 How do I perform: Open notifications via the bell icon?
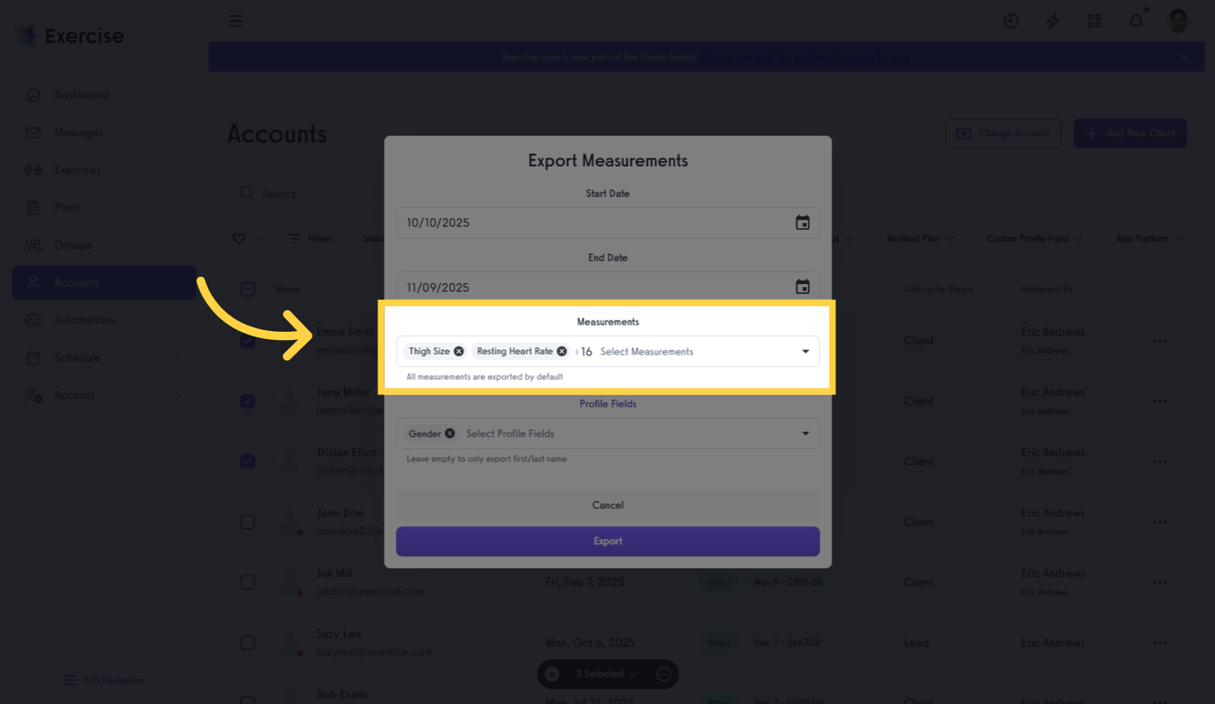click(1135, 20)
